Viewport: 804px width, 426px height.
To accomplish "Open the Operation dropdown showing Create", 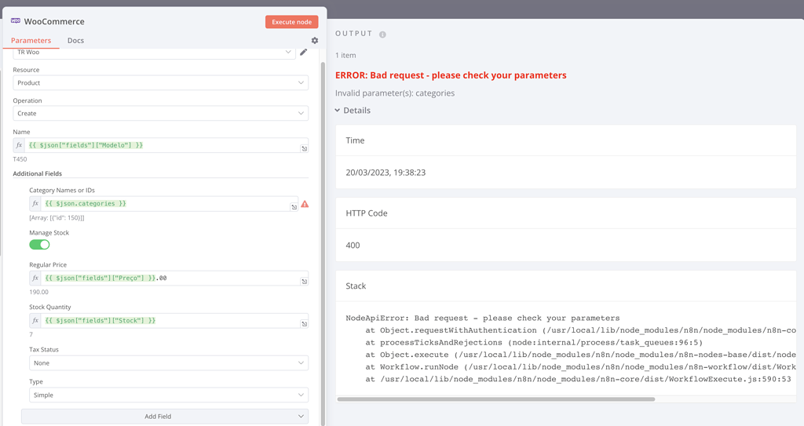I will (160, 114).
